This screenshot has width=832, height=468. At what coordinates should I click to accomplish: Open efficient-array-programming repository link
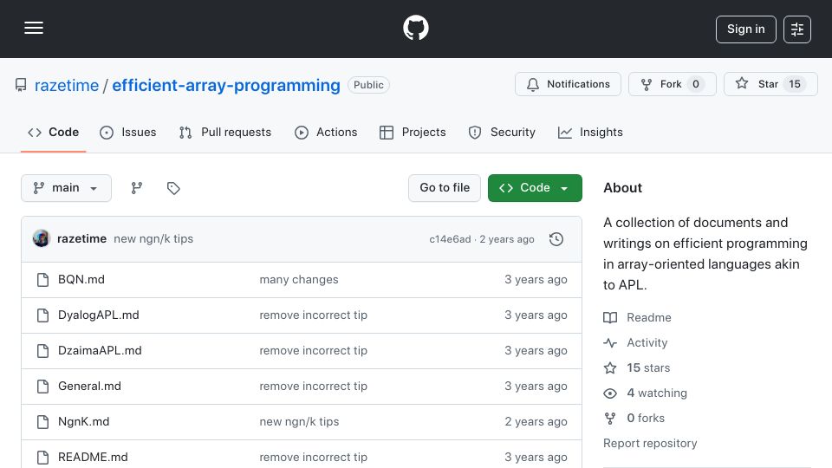226,85
